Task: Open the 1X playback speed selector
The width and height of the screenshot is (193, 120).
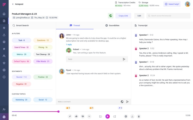Action: pos(89,116)
